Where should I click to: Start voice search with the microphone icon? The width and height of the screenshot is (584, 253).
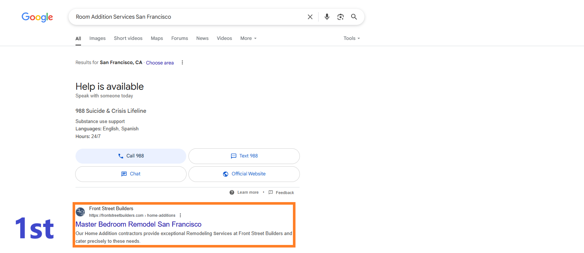pos(327,17)
